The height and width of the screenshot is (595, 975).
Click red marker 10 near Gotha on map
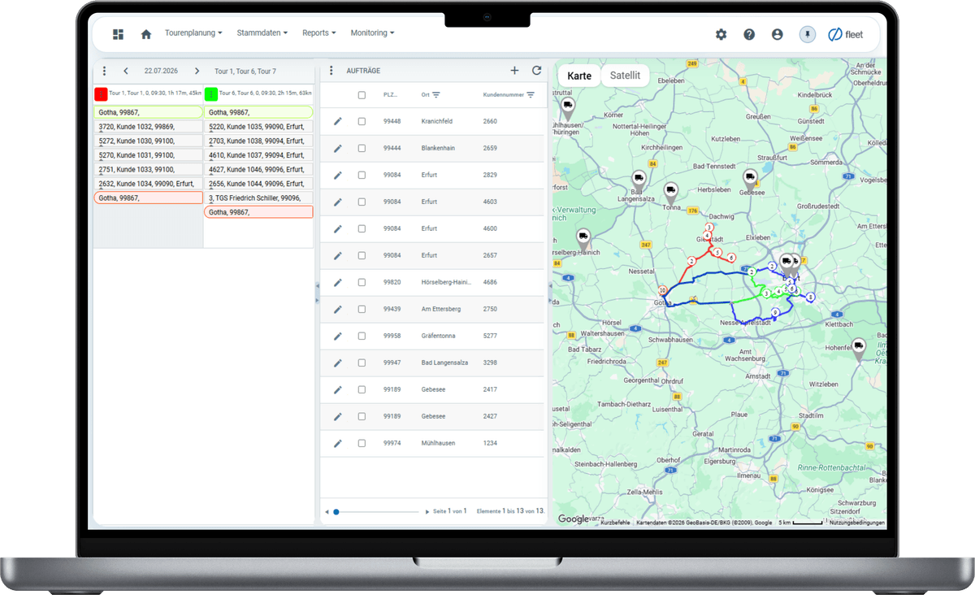pyautogui.click(x=664, y=290)
